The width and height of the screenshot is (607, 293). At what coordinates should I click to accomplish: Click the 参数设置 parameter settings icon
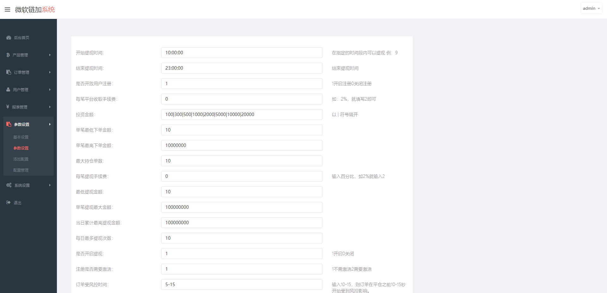point(9,124)
